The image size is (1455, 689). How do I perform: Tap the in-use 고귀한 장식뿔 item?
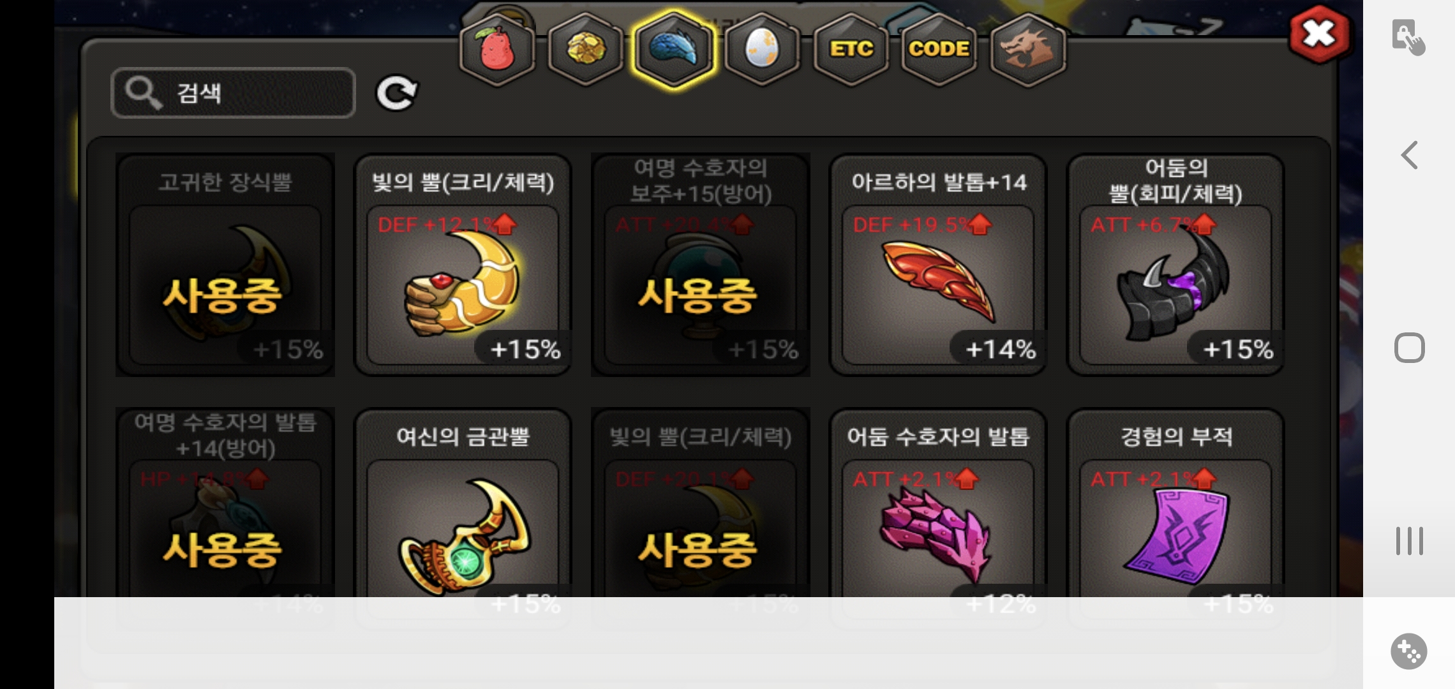[x=225, y=265]
